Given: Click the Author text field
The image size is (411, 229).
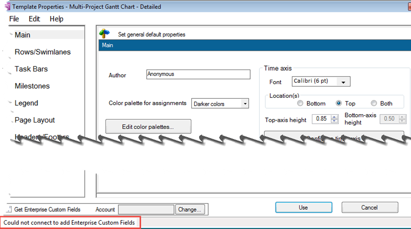Looking at the screenshot, I should click(198, 74).
